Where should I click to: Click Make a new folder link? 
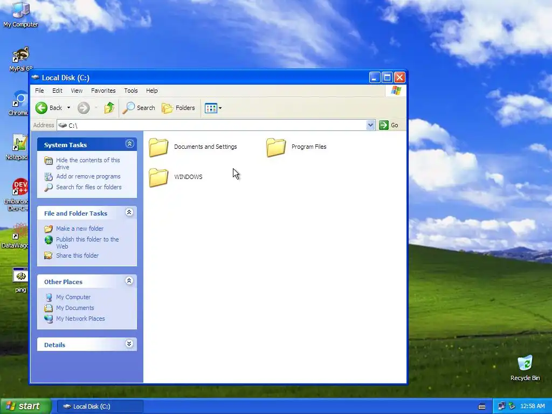tap(80, 229)
